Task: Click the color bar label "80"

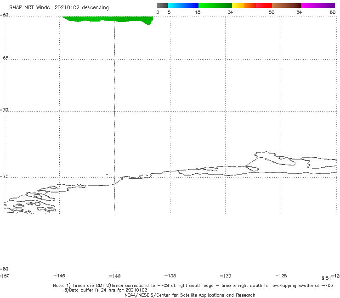Action: (x=333, y=12)
